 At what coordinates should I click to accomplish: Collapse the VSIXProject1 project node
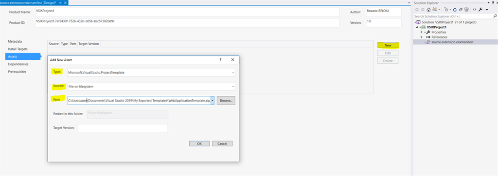[417, 27]
